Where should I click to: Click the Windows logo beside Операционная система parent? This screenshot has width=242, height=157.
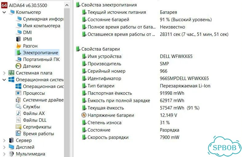pyautogui.click(x=11, y=80)
